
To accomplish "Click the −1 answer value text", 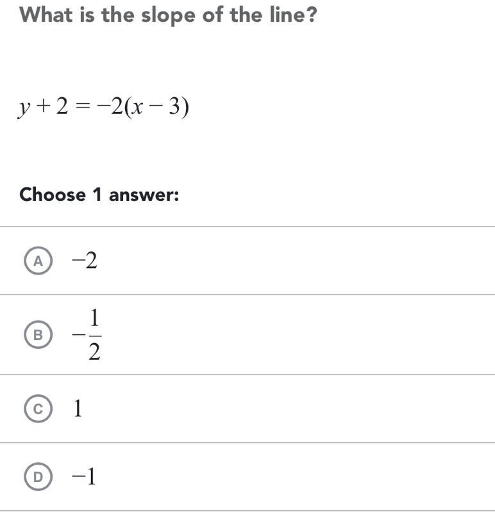I will (x=85, y=477).
